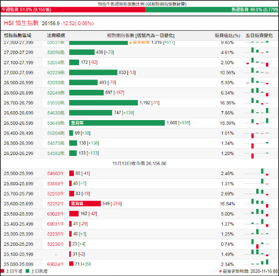Screen dimensions: 279x276
Task: Click the HSI 恒生指數 title
Action: tap(21, 23)
